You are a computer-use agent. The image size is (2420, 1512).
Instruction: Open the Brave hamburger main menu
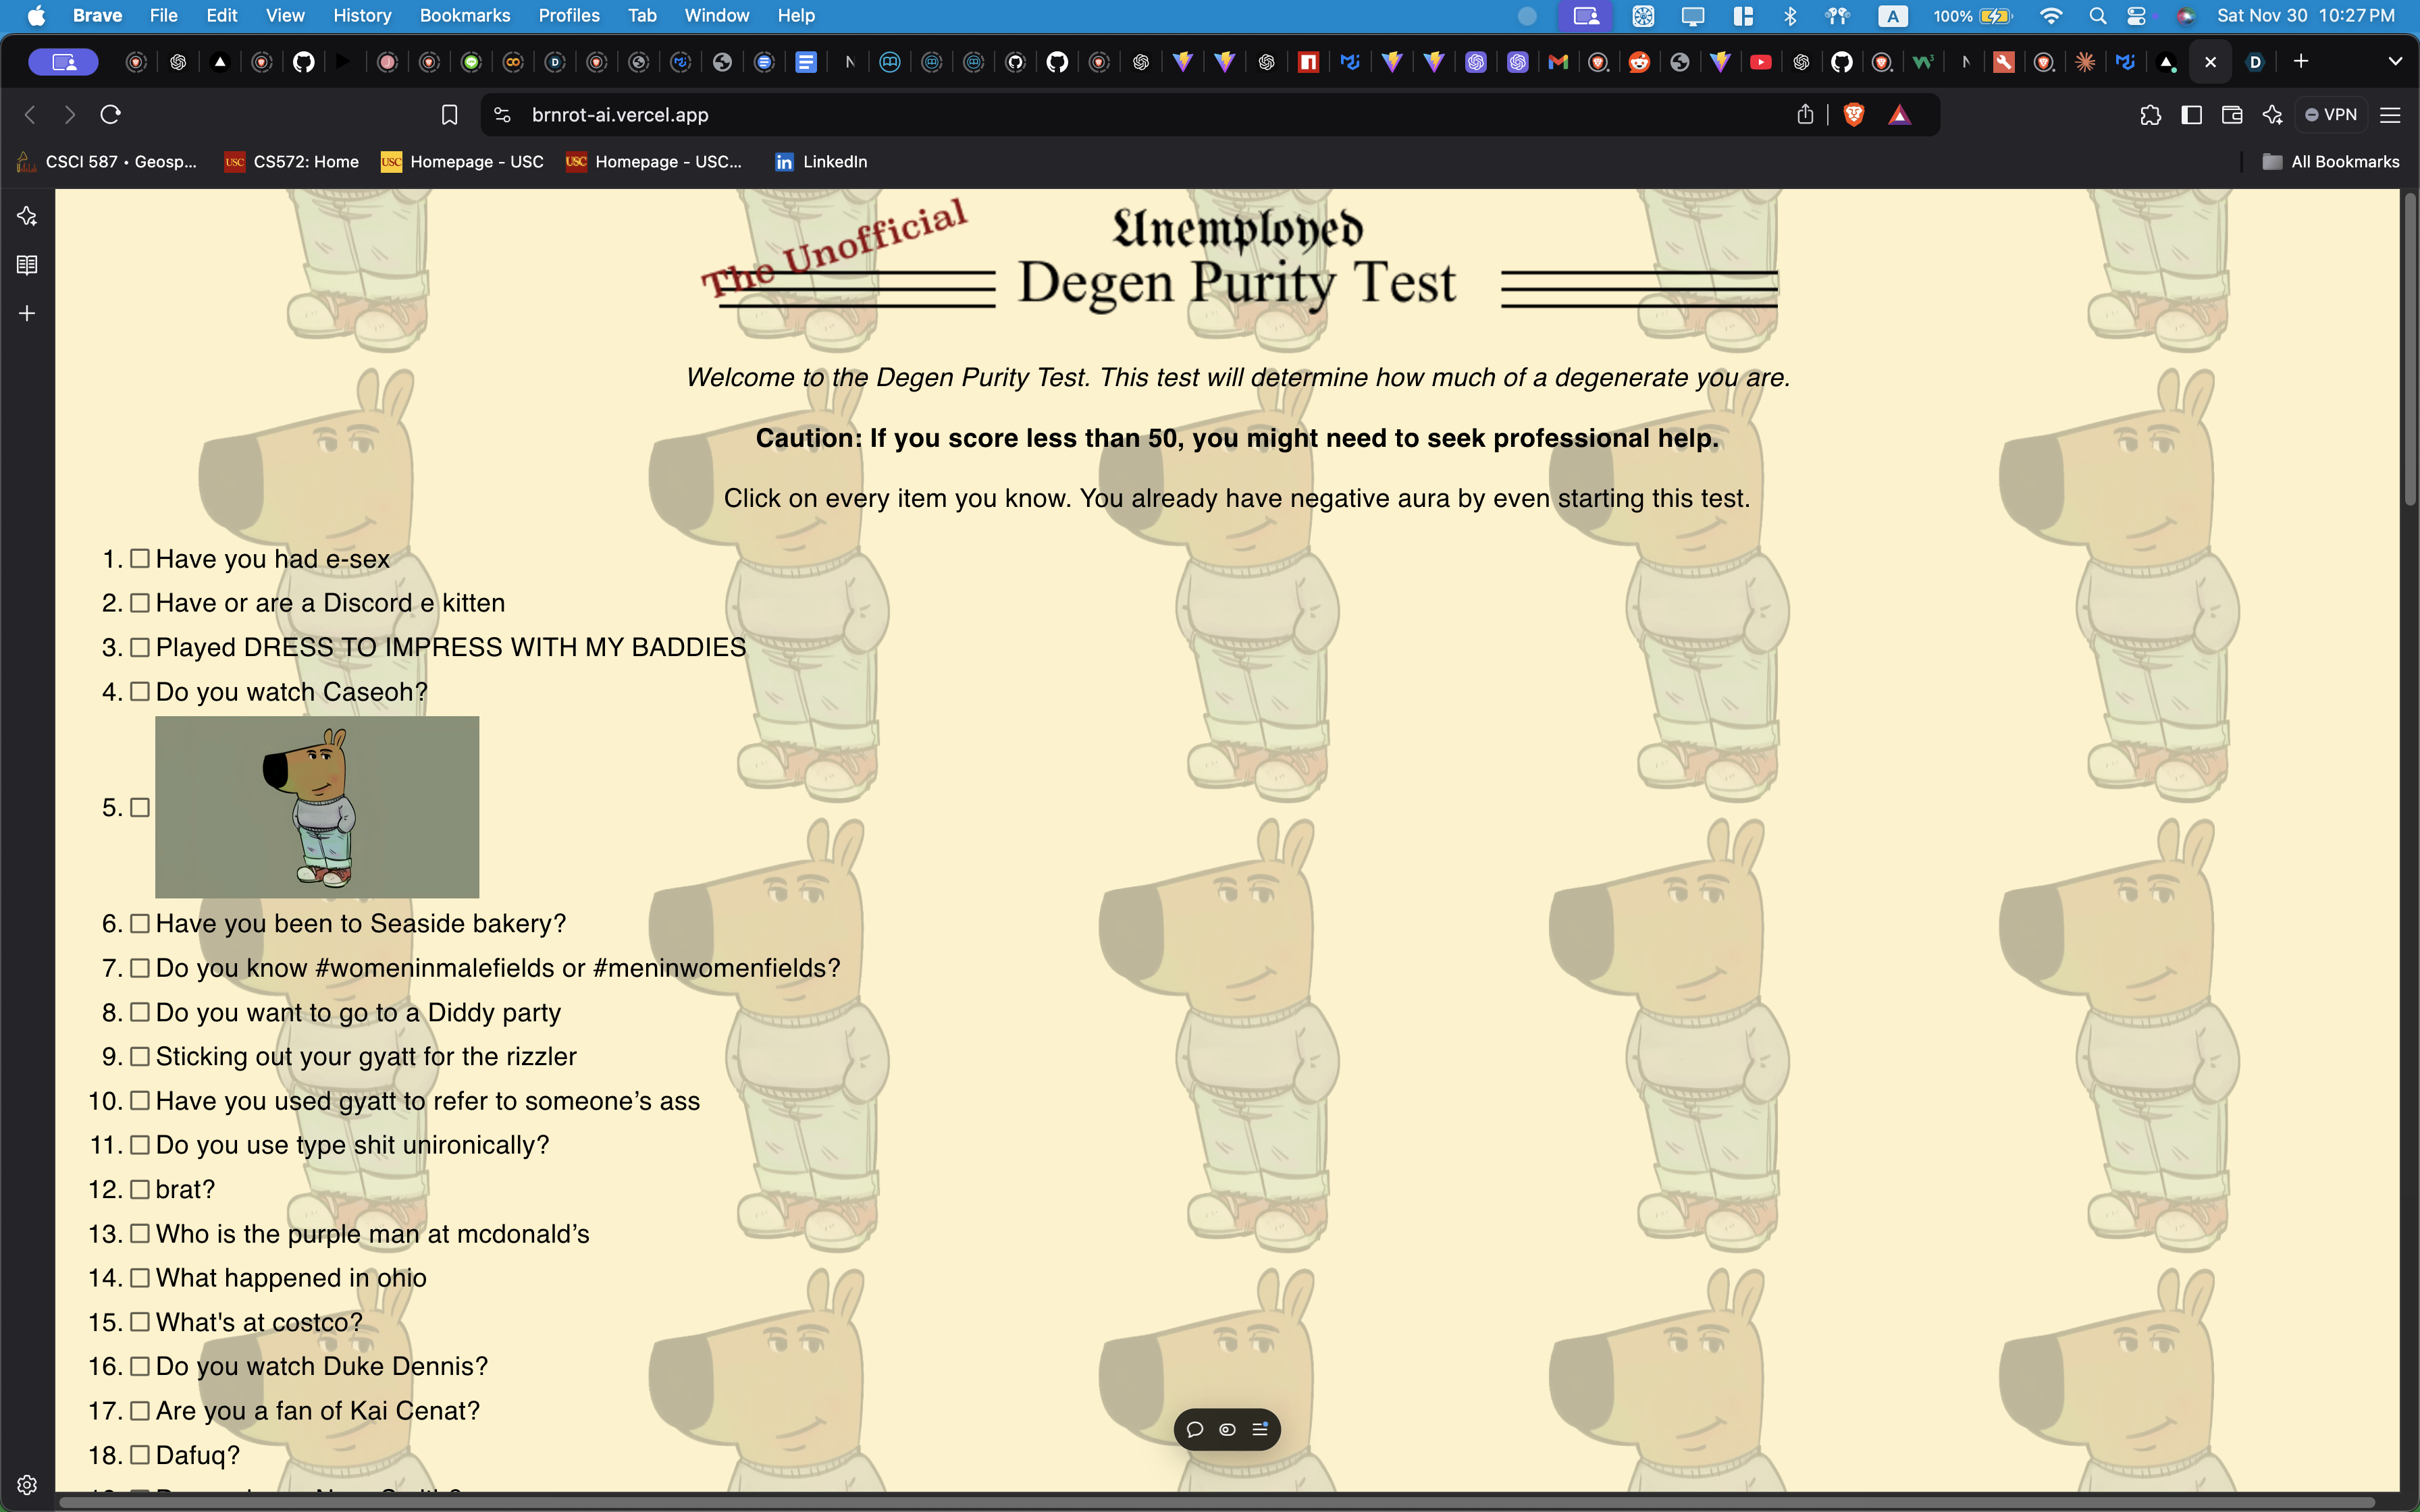tap(2390, 115)
